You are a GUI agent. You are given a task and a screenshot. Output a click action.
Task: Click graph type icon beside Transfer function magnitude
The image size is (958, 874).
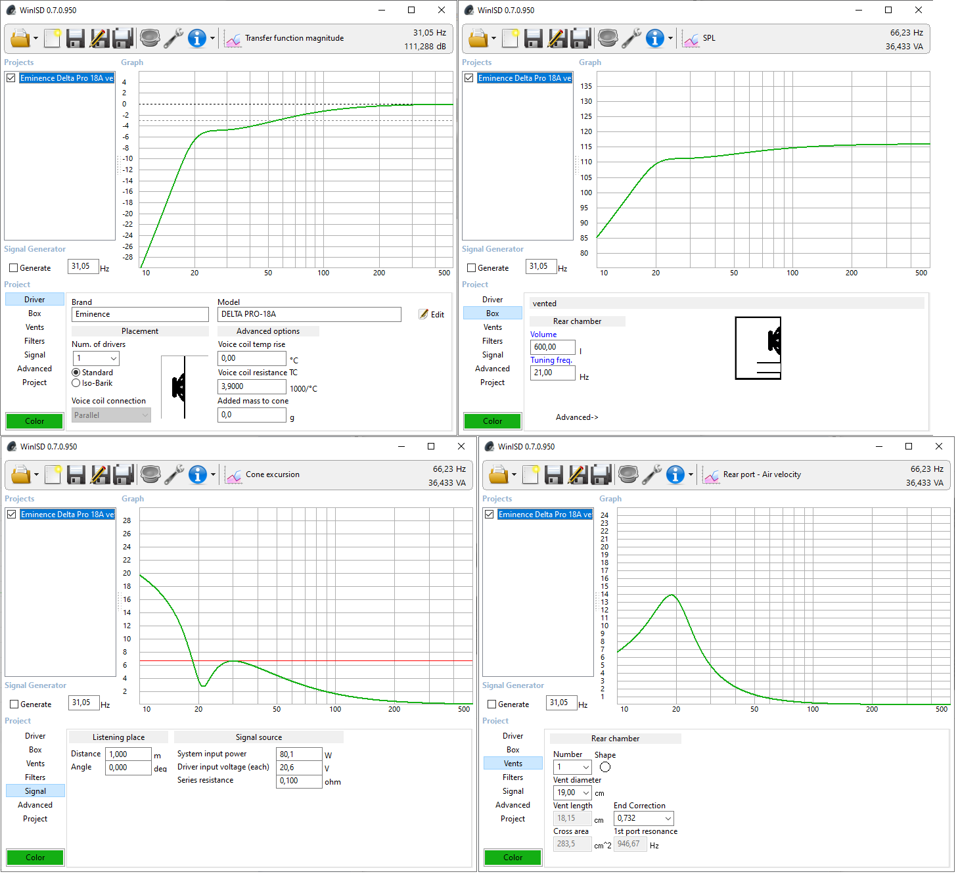tap(233, 39)
